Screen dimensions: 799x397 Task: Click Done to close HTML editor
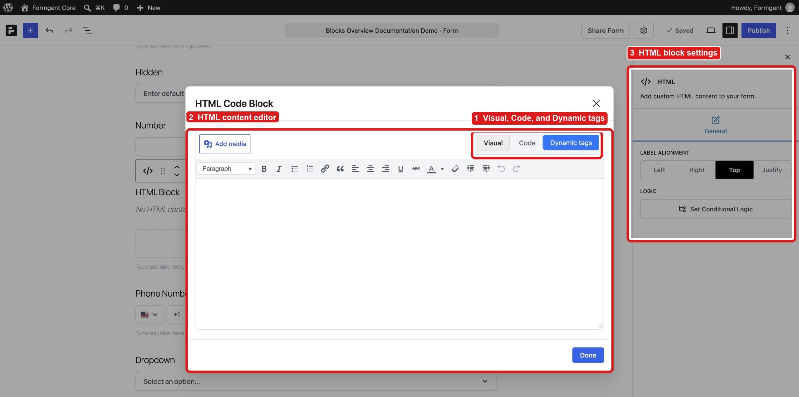pos(588,355)
